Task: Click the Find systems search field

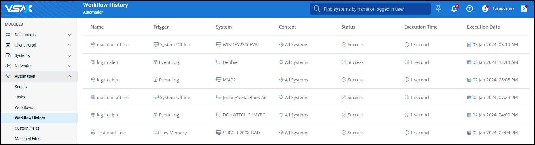Action: 370,9
